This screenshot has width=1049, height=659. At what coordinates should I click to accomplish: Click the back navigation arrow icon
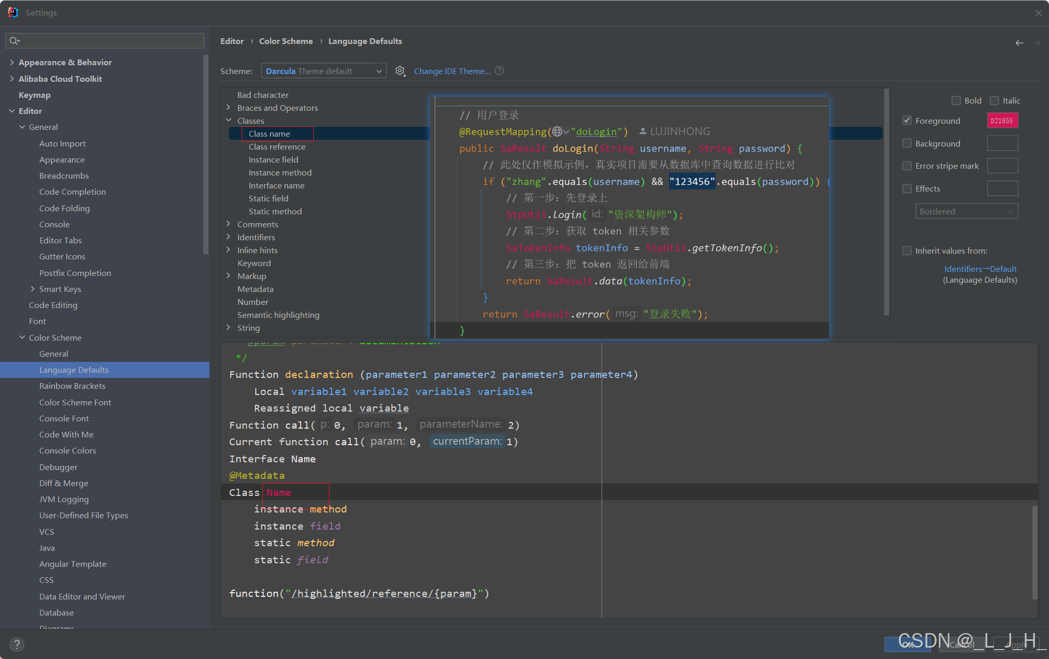pyautogui.click(x=1019, y=43)
